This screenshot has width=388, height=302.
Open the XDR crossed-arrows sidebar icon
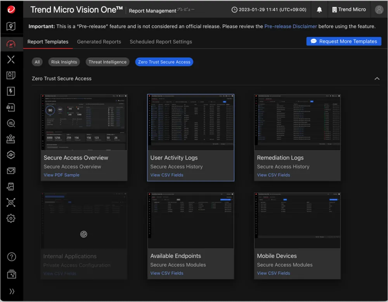click(x=11, y=59)
